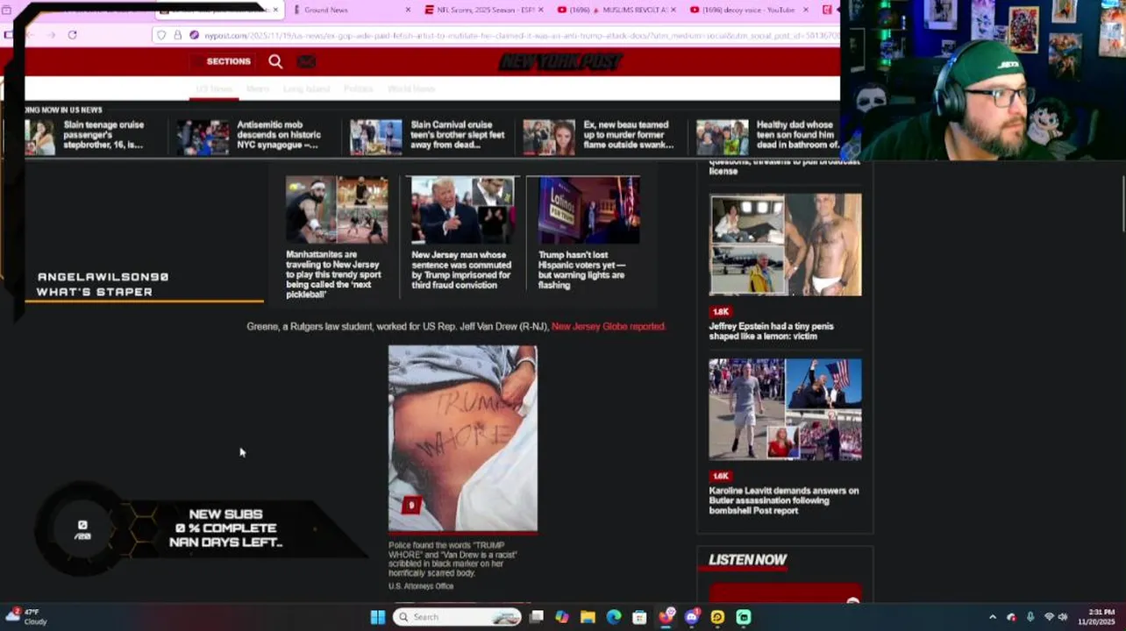Open 'Karoline Leavitt demands answers' sidebar headline

point(784,500)
